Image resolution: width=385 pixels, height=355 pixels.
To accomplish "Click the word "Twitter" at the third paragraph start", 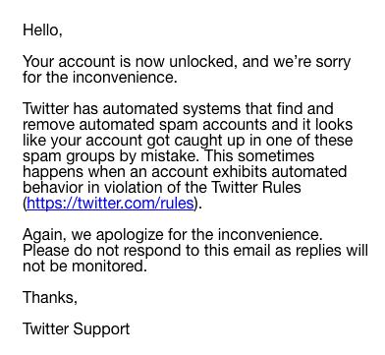I will (46, 109).
